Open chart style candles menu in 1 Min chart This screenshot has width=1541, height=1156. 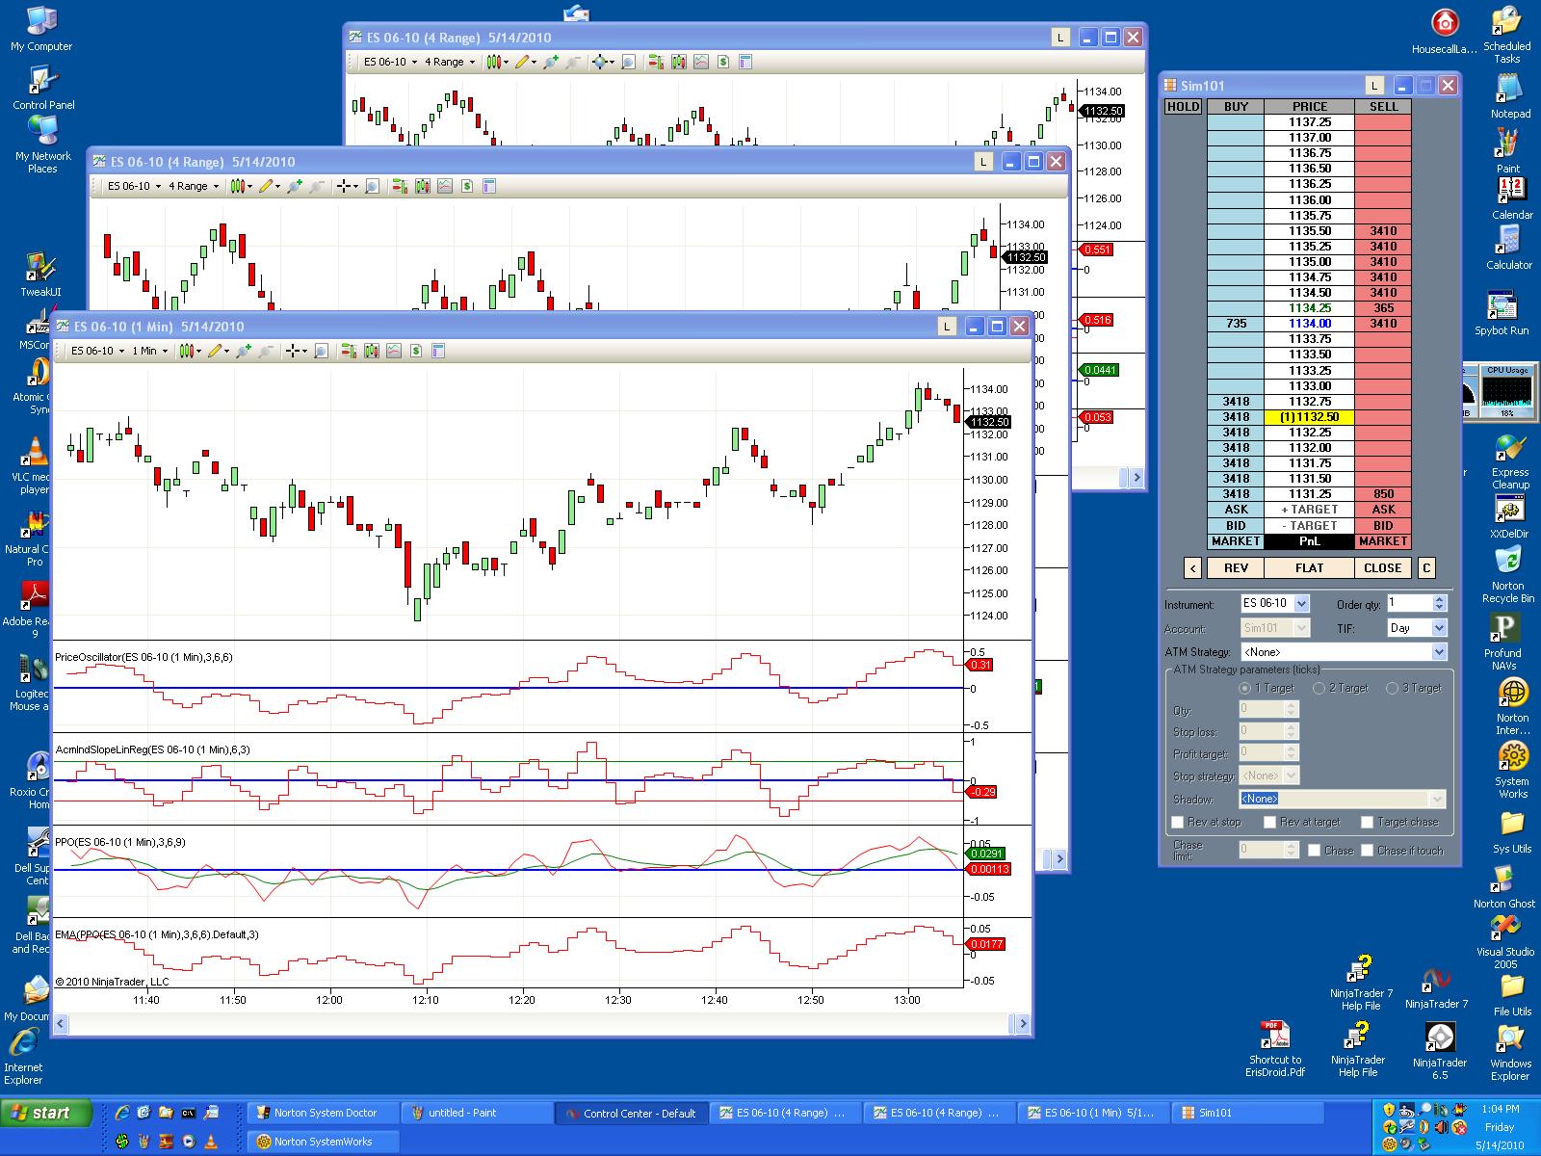[189, 352]
